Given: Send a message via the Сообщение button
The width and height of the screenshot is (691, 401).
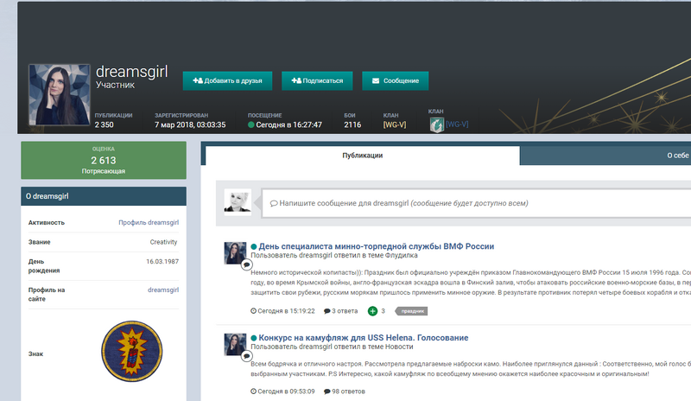Looking at the screenshot, I should click(x=395, y=80).
